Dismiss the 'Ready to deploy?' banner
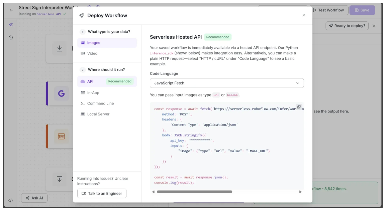 (x=374, y=26)
